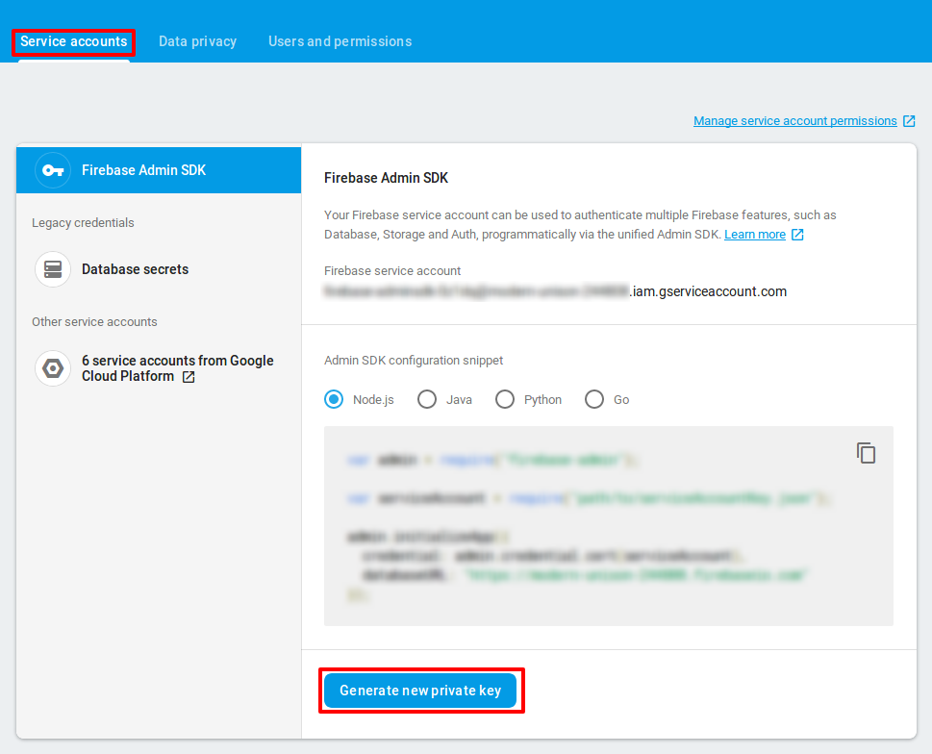This screenshot has height=754, width=932.
Task: Choose the Java snippet option
Action: click(427, 399)
